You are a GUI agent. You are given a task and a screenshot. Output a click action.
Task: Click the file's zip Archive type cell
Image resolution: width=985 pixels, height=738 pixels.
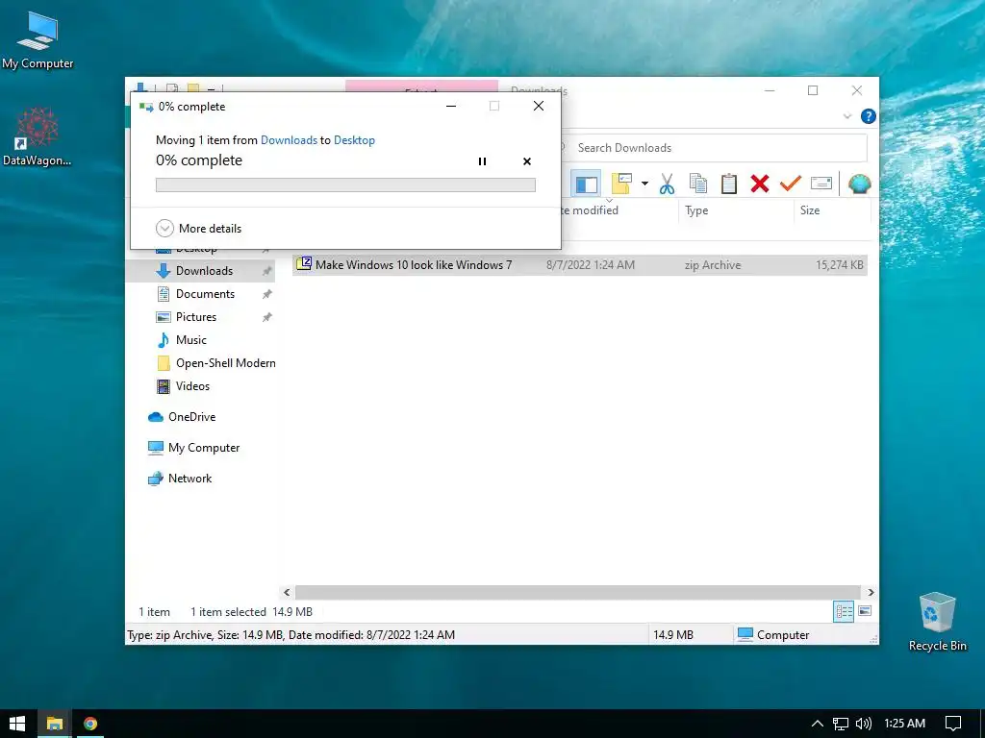(713, 265)
